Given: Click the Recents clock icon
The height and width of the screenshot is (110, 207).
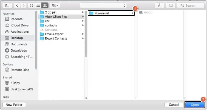Looking at the screenshot, I should click(x=7, y=19).
